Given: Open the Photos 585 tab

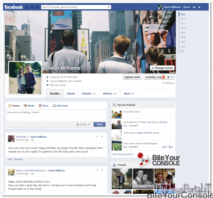Looking at the screenshot, I should 110,94.
